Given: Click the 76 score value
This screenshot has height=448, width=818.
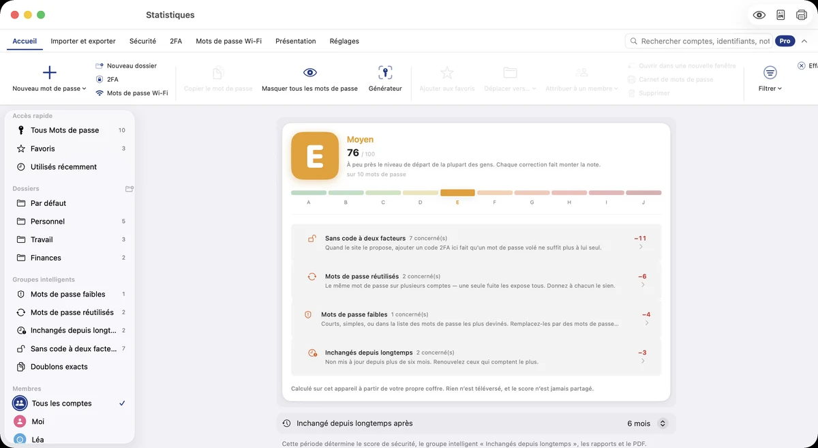Looking at the screenshot, I should tap(353, 153).
